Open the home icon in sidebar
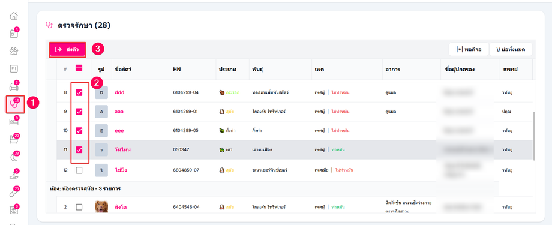The image size is (552, 225). pyautogui.click(x=14, y=16)
